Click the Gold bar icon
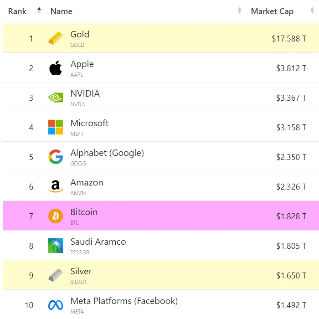Image resolution: width=319 pixels, height=319 pixels. (x=56, y=38)
